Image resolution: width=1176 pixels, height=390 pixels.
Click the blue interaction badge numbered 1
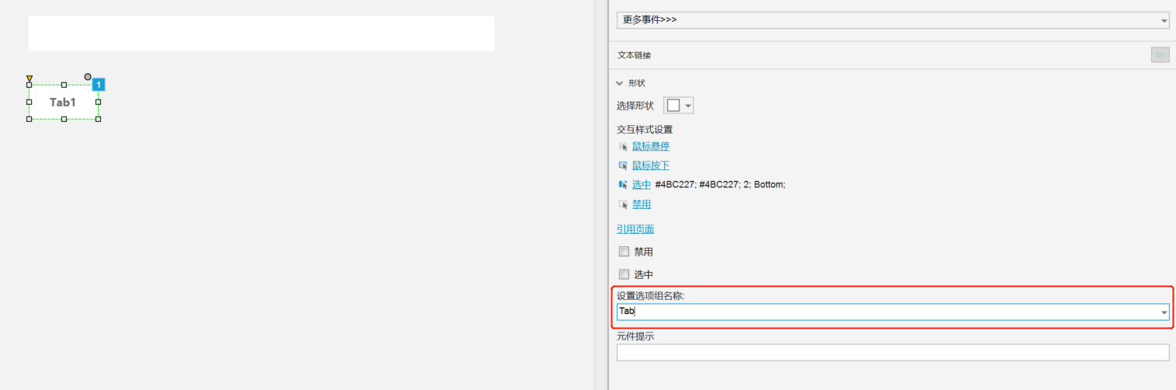[x=99, y=85]
